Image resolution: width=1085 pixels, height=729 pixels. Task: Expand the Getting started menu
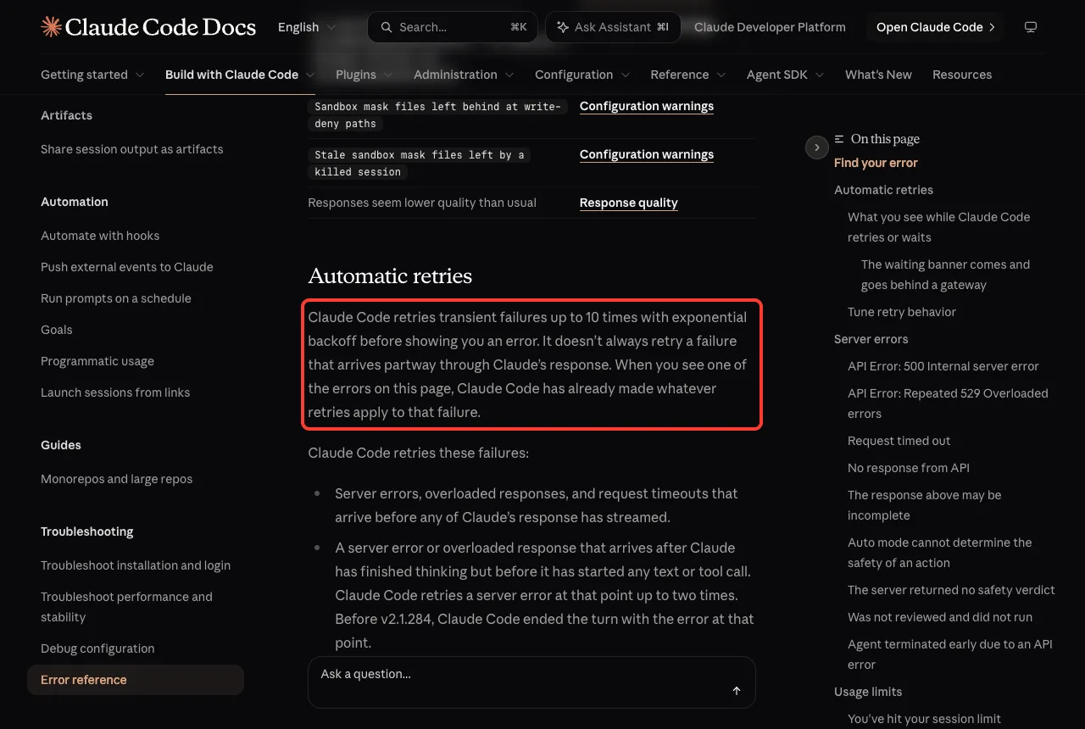pyautogui.click(x=92, y=75)
